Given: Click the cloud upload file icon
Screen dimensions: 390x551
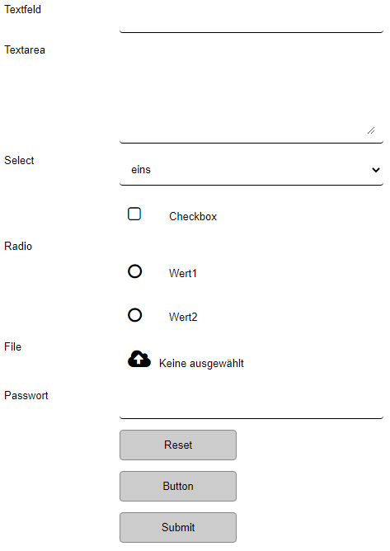Looking at the screenshot, I should tap(139, 359).
